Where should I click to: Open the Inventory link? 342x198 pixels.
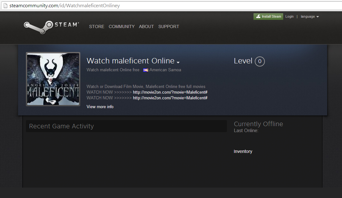[x=243, y=151]
